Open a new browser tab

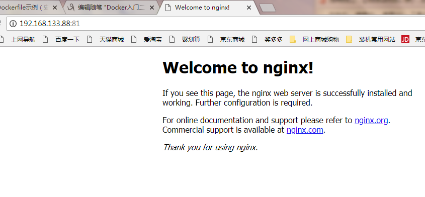point(267,8)
